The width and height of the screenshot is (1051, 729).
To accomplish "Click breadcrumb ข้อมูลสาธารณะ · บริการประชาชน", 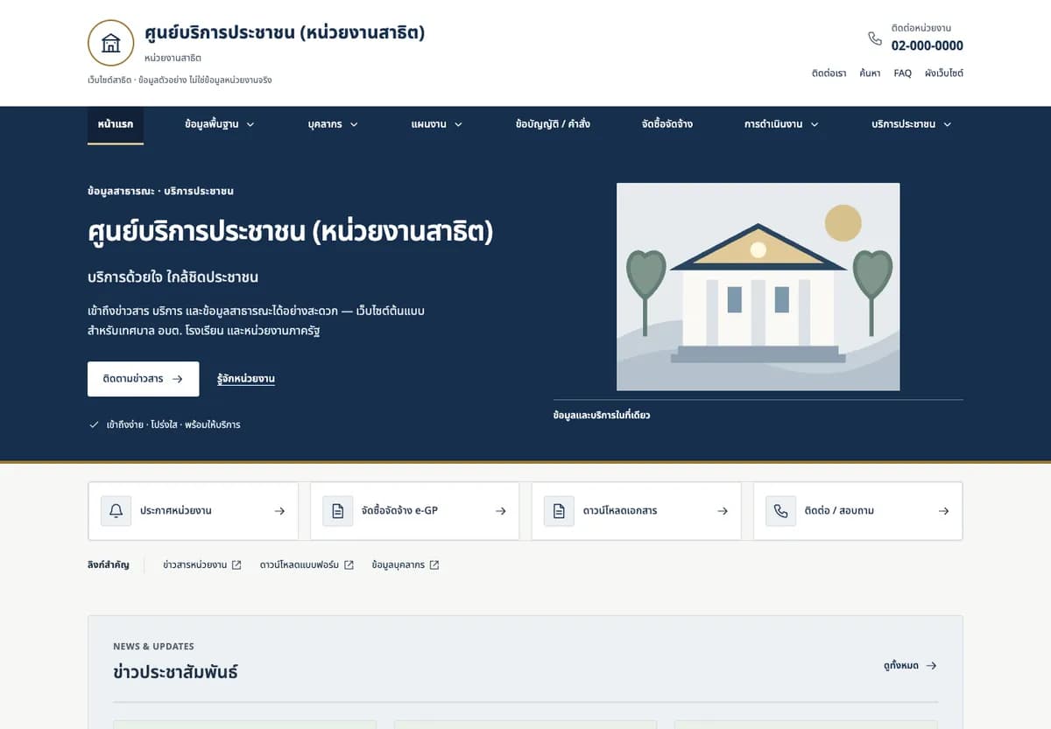I will pyautogui.click(x=160, y=191).
